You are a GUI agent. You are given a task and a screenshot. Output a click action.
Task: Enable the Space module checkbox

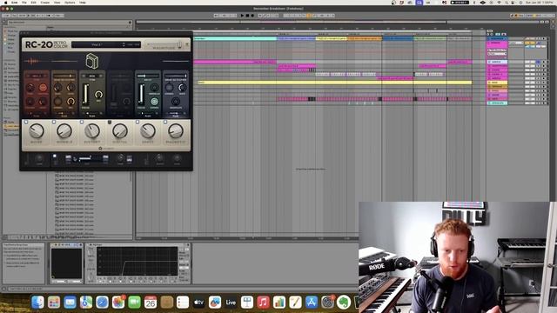[x=138, y=122]
